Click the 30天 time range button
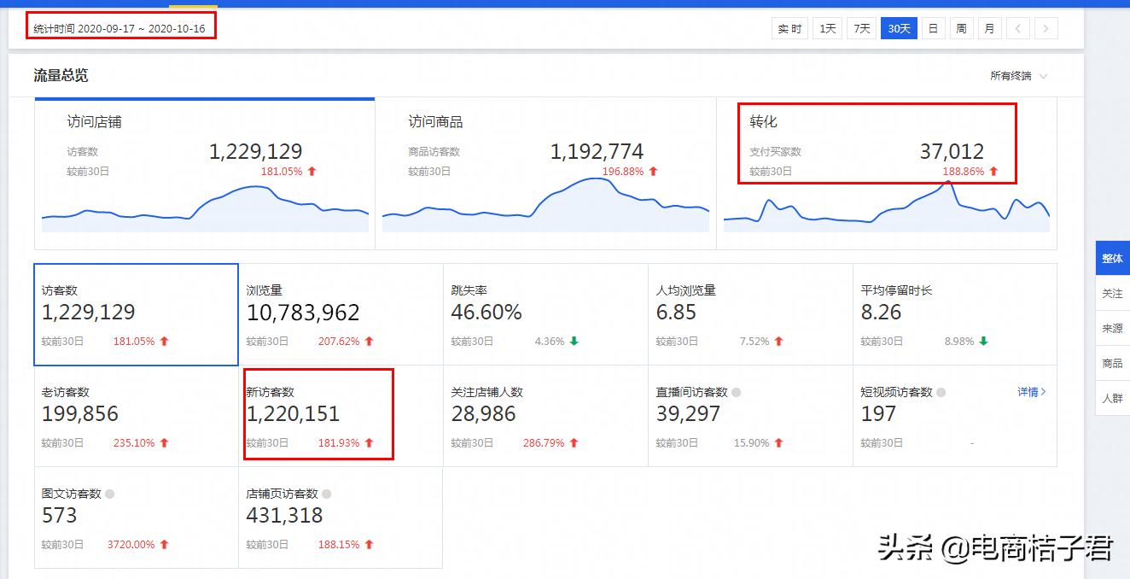Image resolution: width=1130 pixels, height=579 pixels. click(898, 27)
